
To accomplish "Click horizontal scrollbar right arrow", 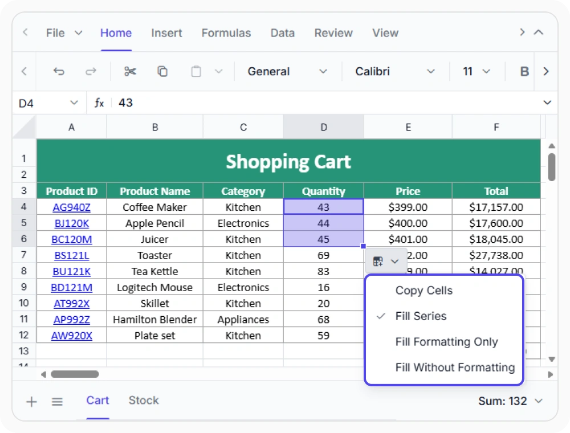I will [x=550, y=374].
